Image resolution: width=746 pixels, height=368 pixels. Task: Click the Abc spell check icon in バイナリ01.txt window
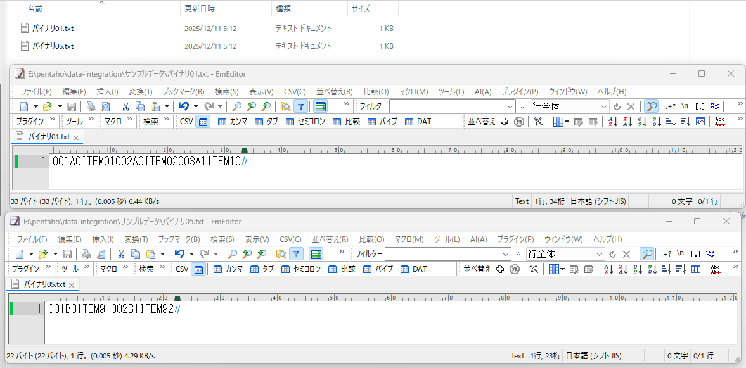click(719, 122)
